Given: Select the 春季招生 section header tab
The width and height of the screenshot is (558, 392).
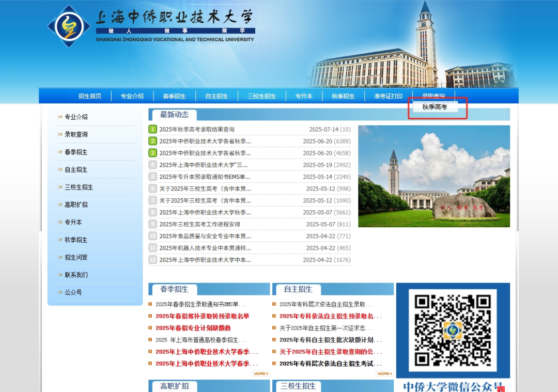Looking at the screenshot, I should (174, 289).
